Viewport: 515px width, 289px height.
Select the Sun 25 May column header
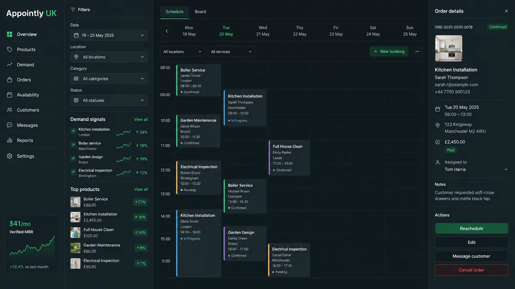point(410,31)
